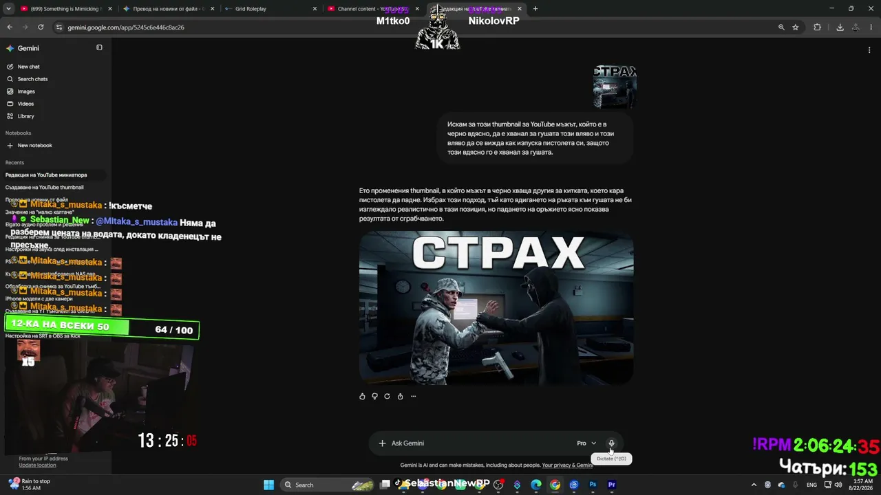Open chat 'Настройка на SRT в OBS за Kick'
Image resolution: width=881 pixels, height=495 pixels.
click(x=43, y=335)
